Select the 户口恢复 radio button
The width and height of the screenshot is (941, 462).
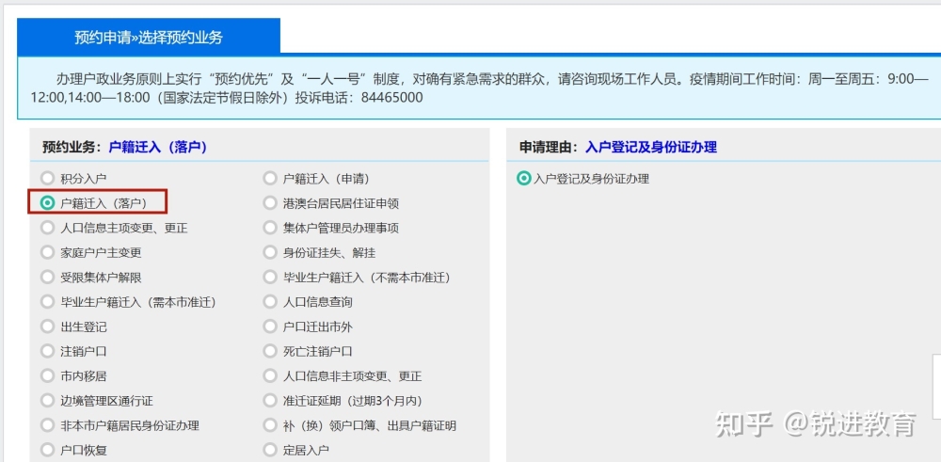pos(47,450)
